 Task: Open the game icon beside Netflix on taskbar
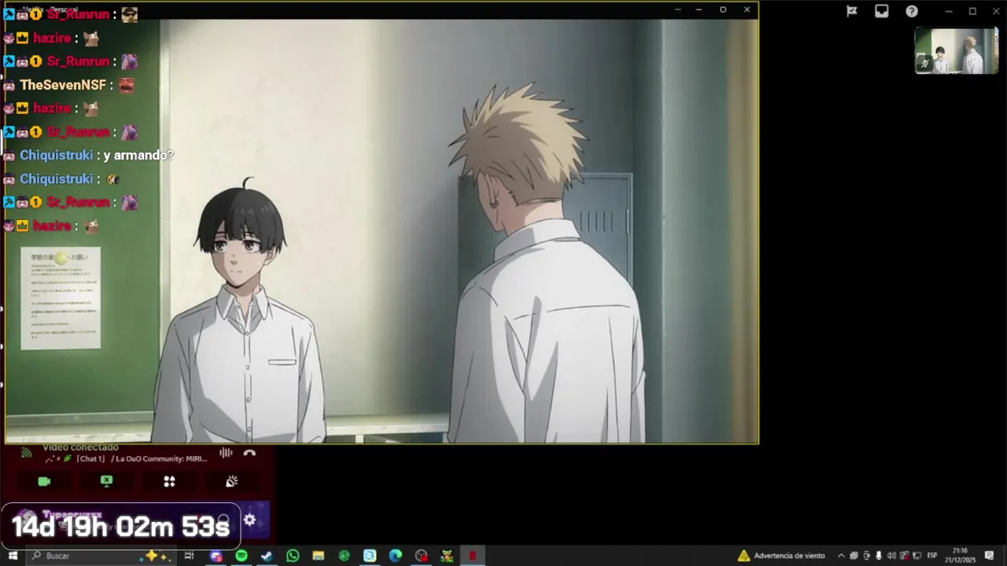click(447, 556)
